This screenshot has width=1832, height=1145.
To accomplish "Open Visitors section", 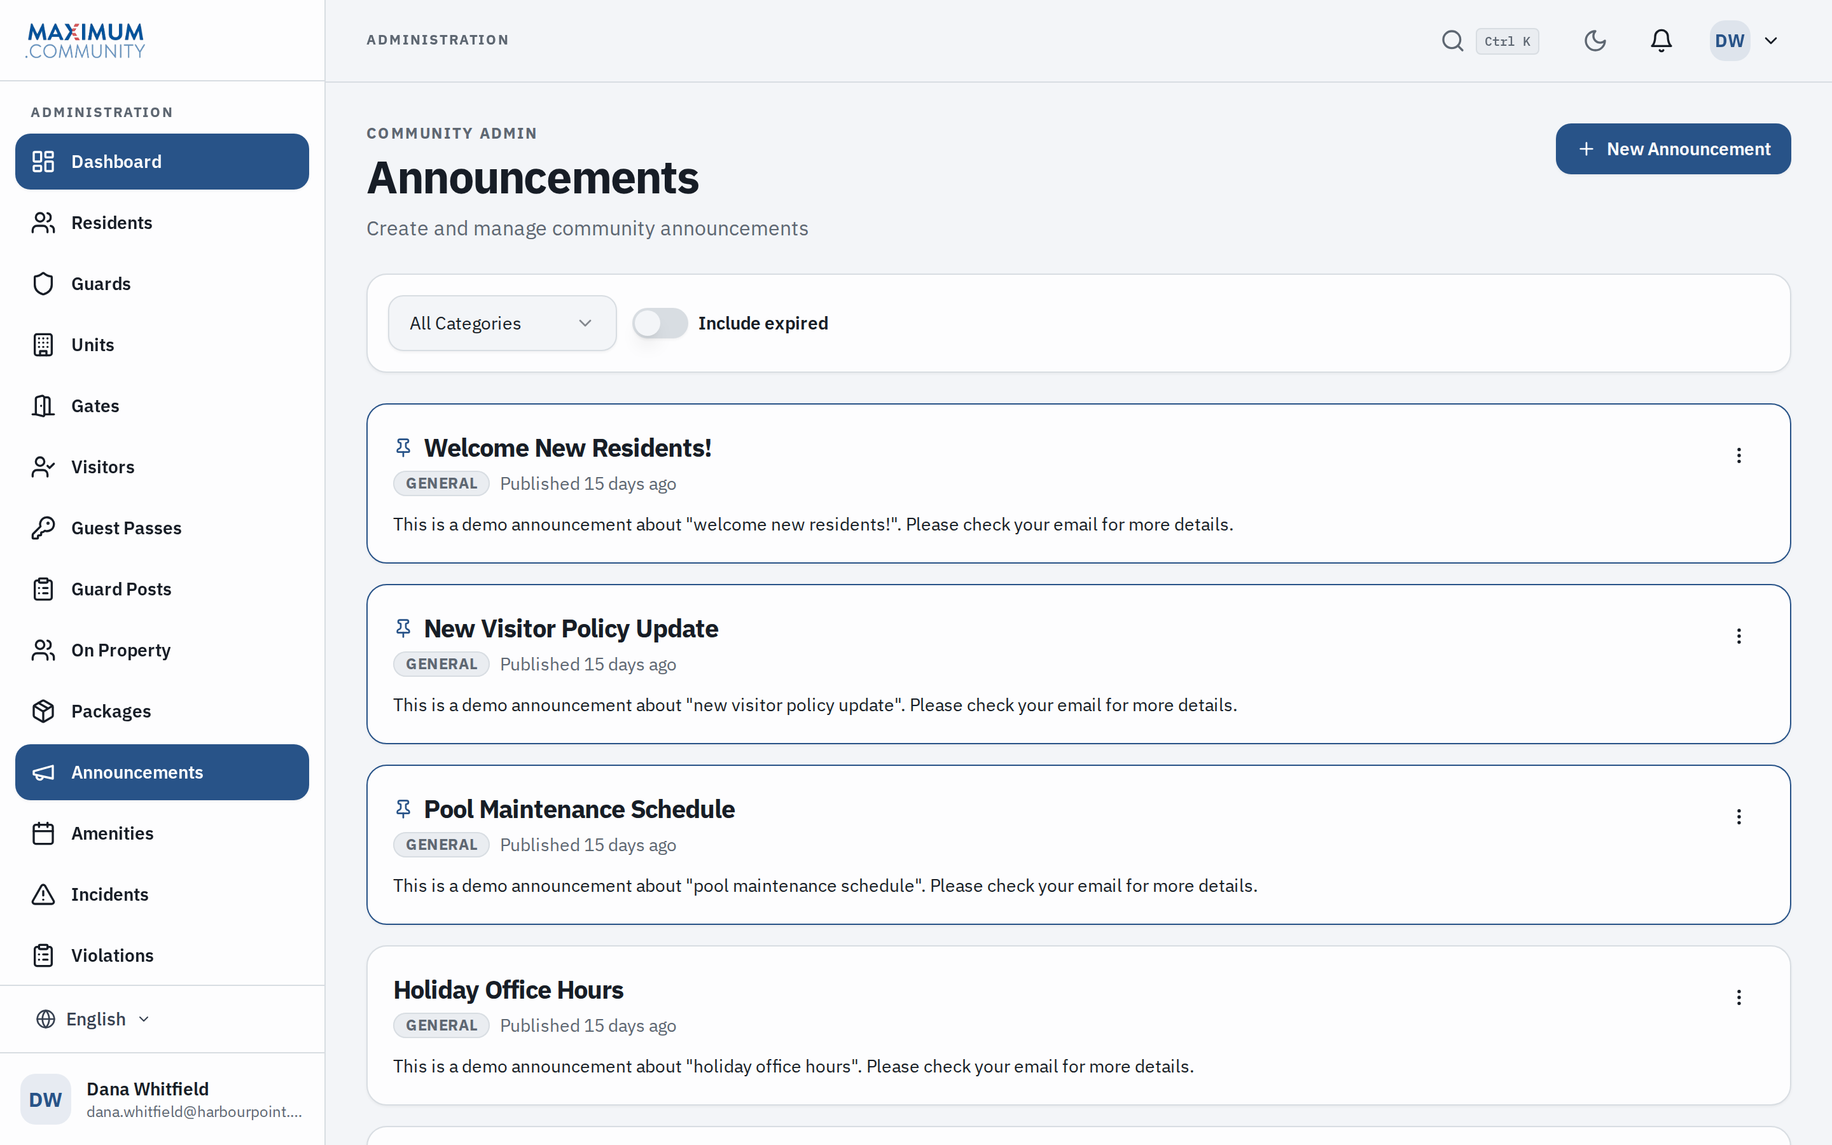I will coord(162,468).
